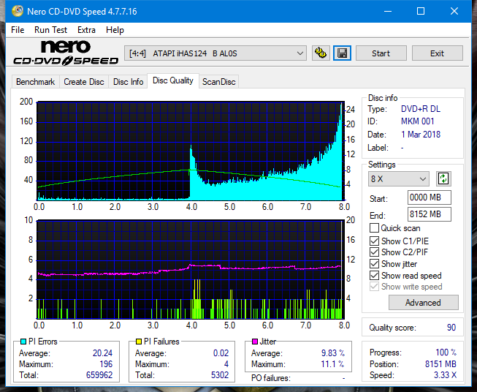Click PI Failures total 5302
The height and width of the screenshot is (392, 477).
[x=220, y=374]
